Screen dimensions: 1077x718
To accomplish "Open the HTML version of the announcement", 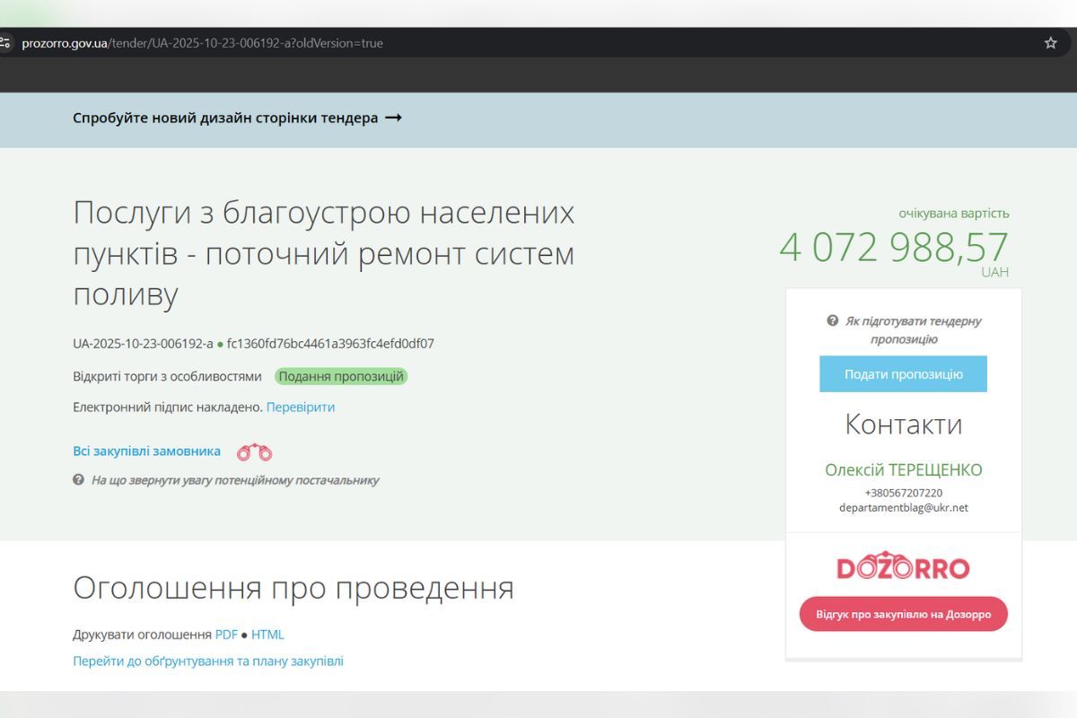I will tap(267, 635).
